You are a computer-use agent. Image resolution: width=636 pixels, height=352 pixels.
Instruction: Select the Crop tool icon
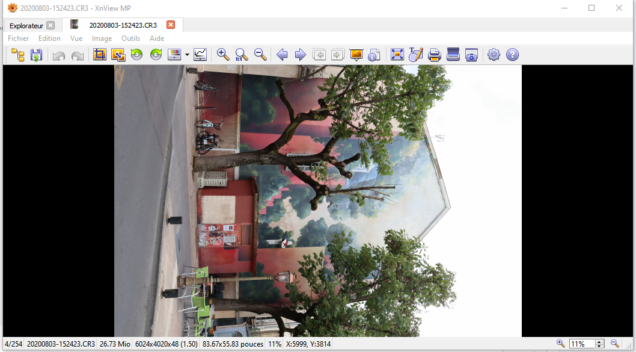tap(100, 54)
